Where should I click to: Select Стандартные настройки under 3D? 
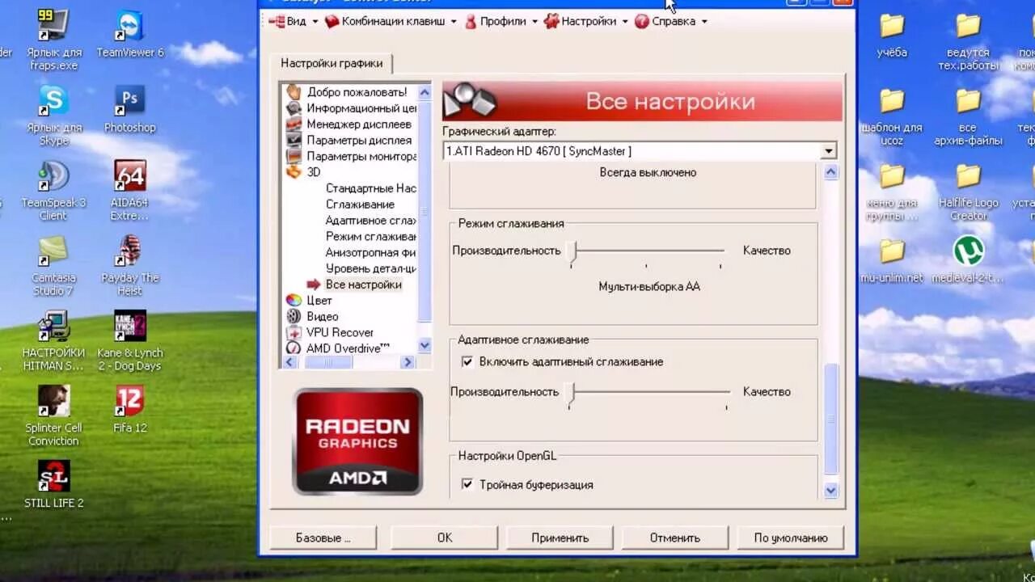coord(371,188)
